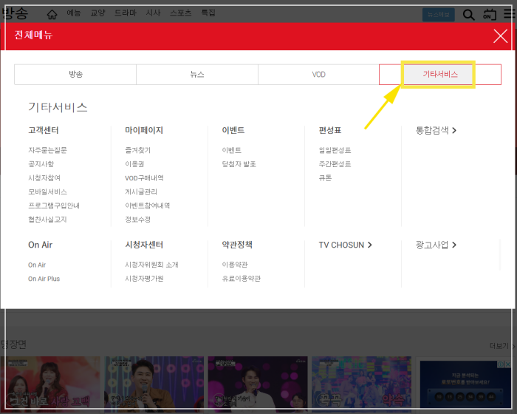Open 스포츠 in top navigation
The image size is (517, 414).
(181, 13)
